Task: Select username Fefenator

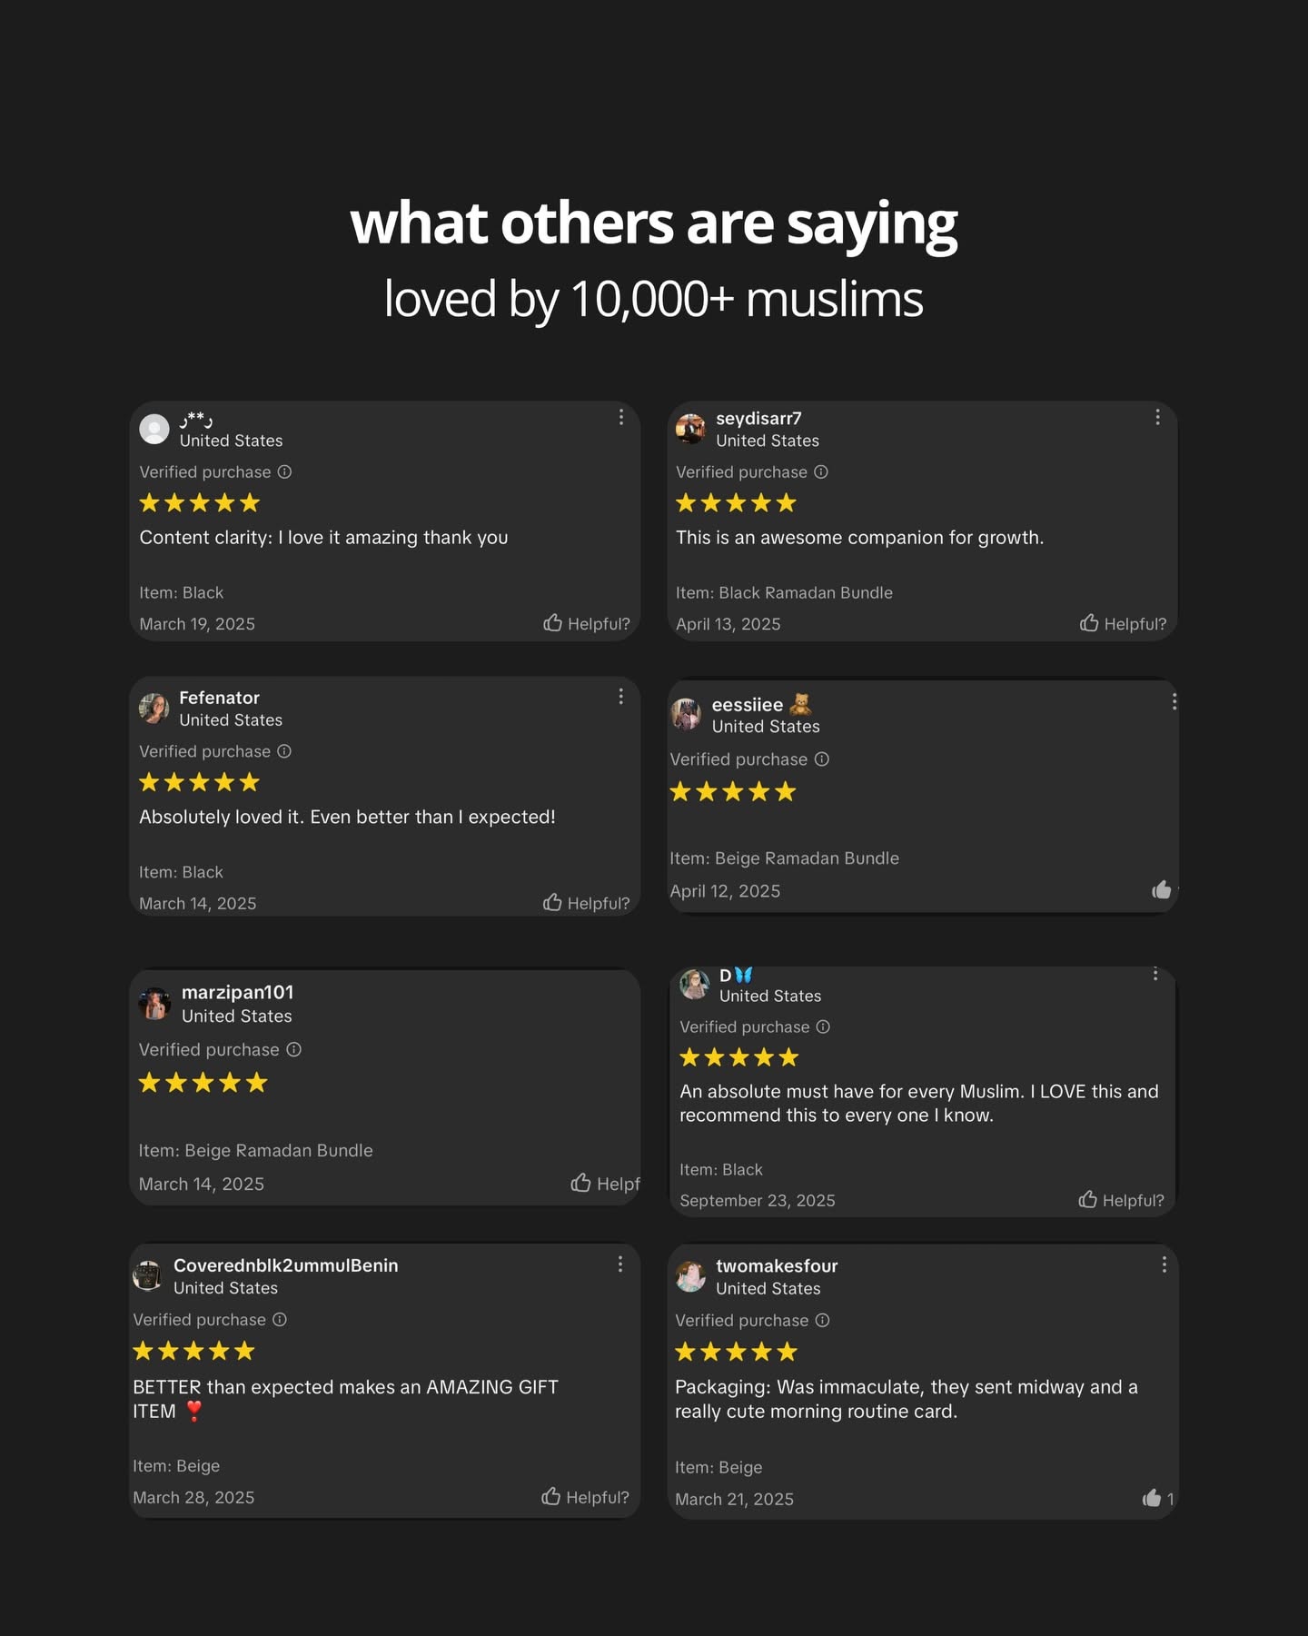Action: tap(219, 698)
